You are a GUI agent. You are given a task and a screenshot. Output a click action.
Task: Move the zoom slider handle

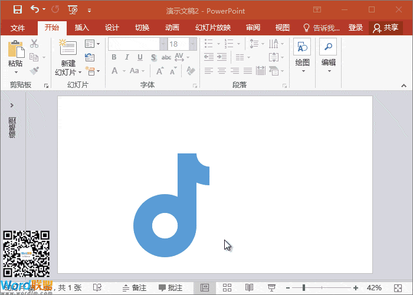(304, 288)
